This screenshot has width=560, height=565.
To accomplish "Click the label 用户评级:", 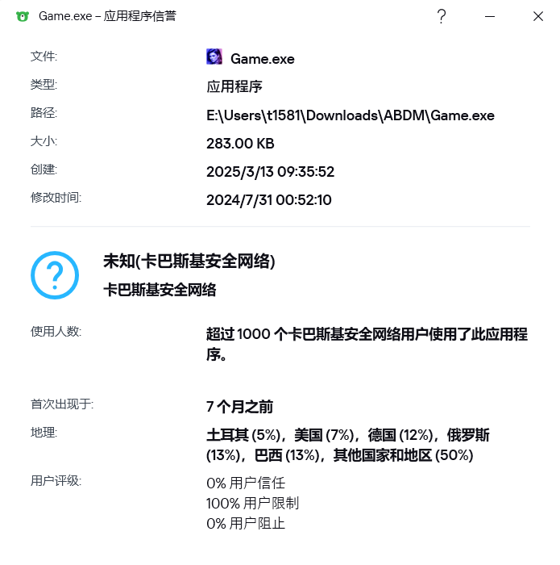I will click(56, 481).
